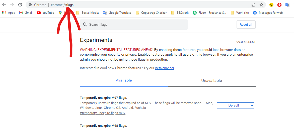Open the Google Translate extension icon

pyautogui.click(x=287, y=5)
